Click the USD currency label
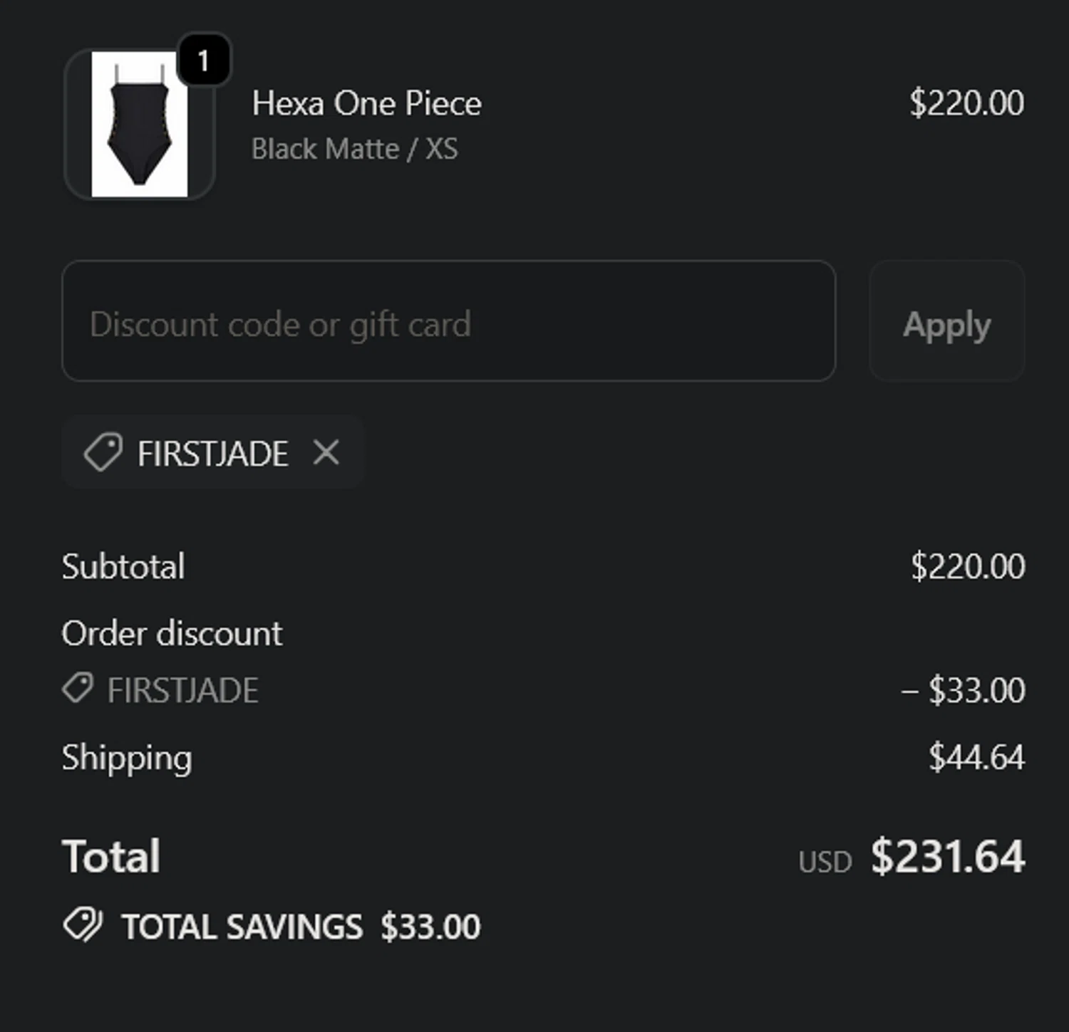This screenshot has width=1069, height=1032. click(825, 862)
